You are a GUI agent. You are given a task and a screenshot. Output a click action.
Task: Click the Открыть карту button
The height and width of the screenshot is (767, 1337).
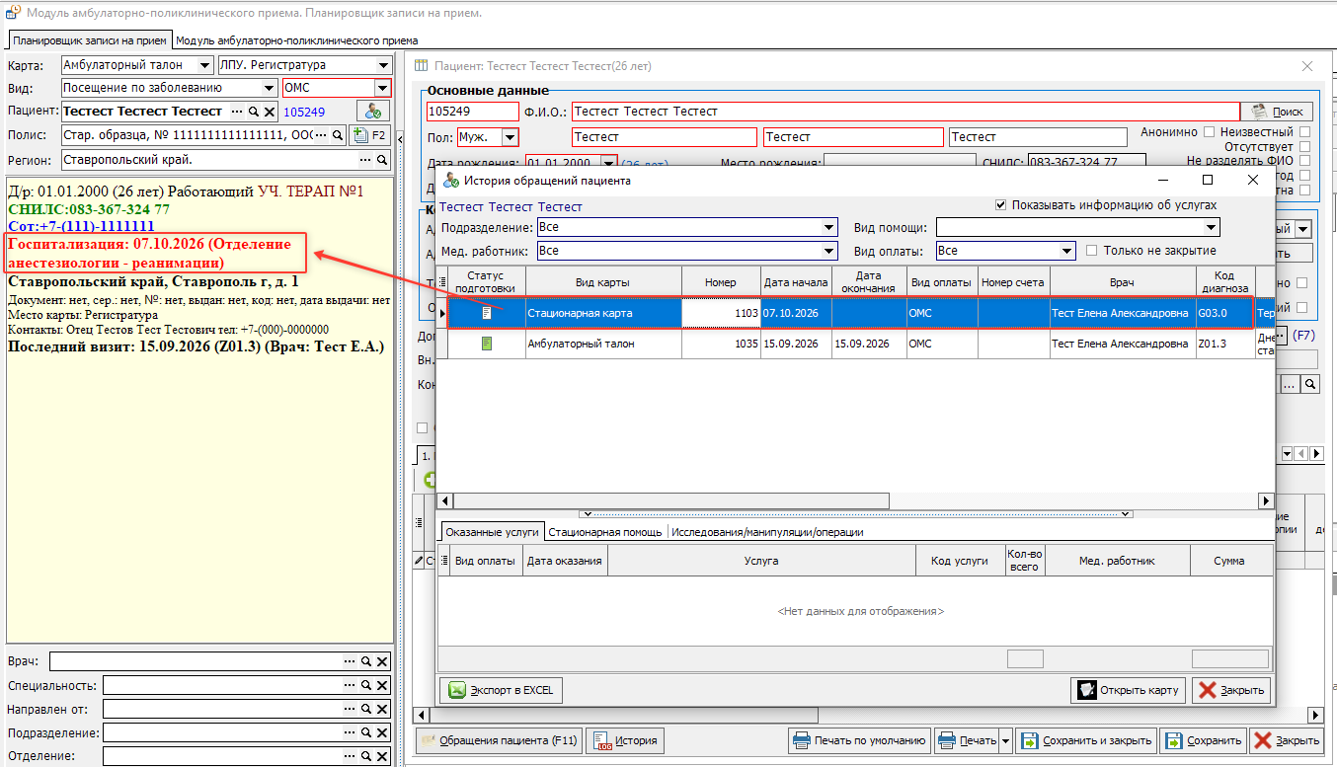(1130, 690)
